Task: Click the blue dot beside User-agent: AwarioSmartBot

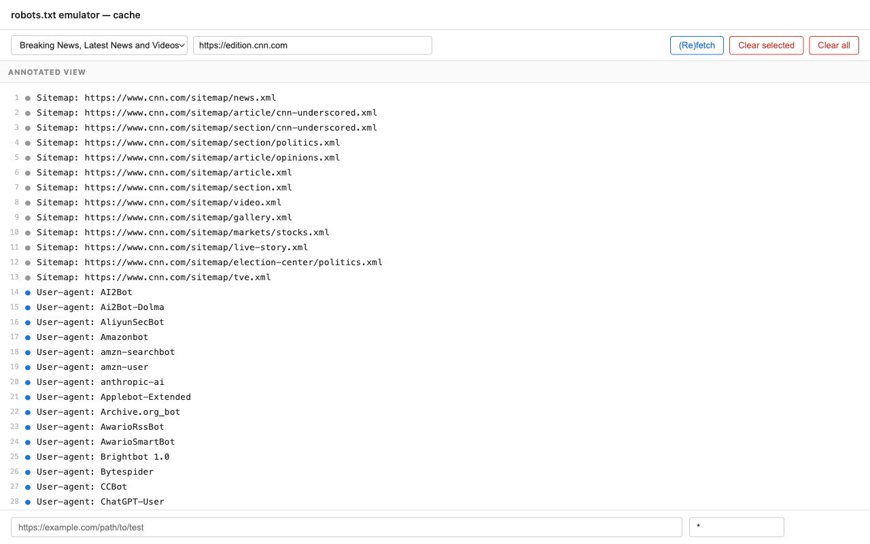Action: click(28, 442)
